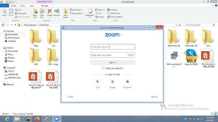Image resolution: width=218 pixels, height=122 pixels.
Task: Click Network in the navigation pane
Action: [10, 84]
